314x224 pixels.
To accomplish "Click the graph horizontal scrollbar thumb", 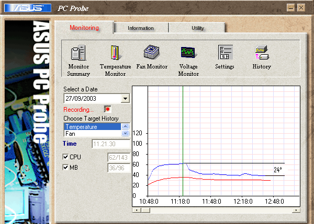I will 145,210.
